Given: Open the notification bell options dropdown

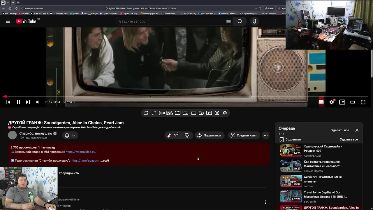Looking at the screenshot, I should pyautogui.click(x=70, y=135).
